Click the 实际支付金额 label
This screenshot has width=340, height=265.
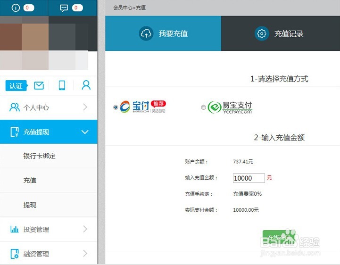(x=201, y=210)
